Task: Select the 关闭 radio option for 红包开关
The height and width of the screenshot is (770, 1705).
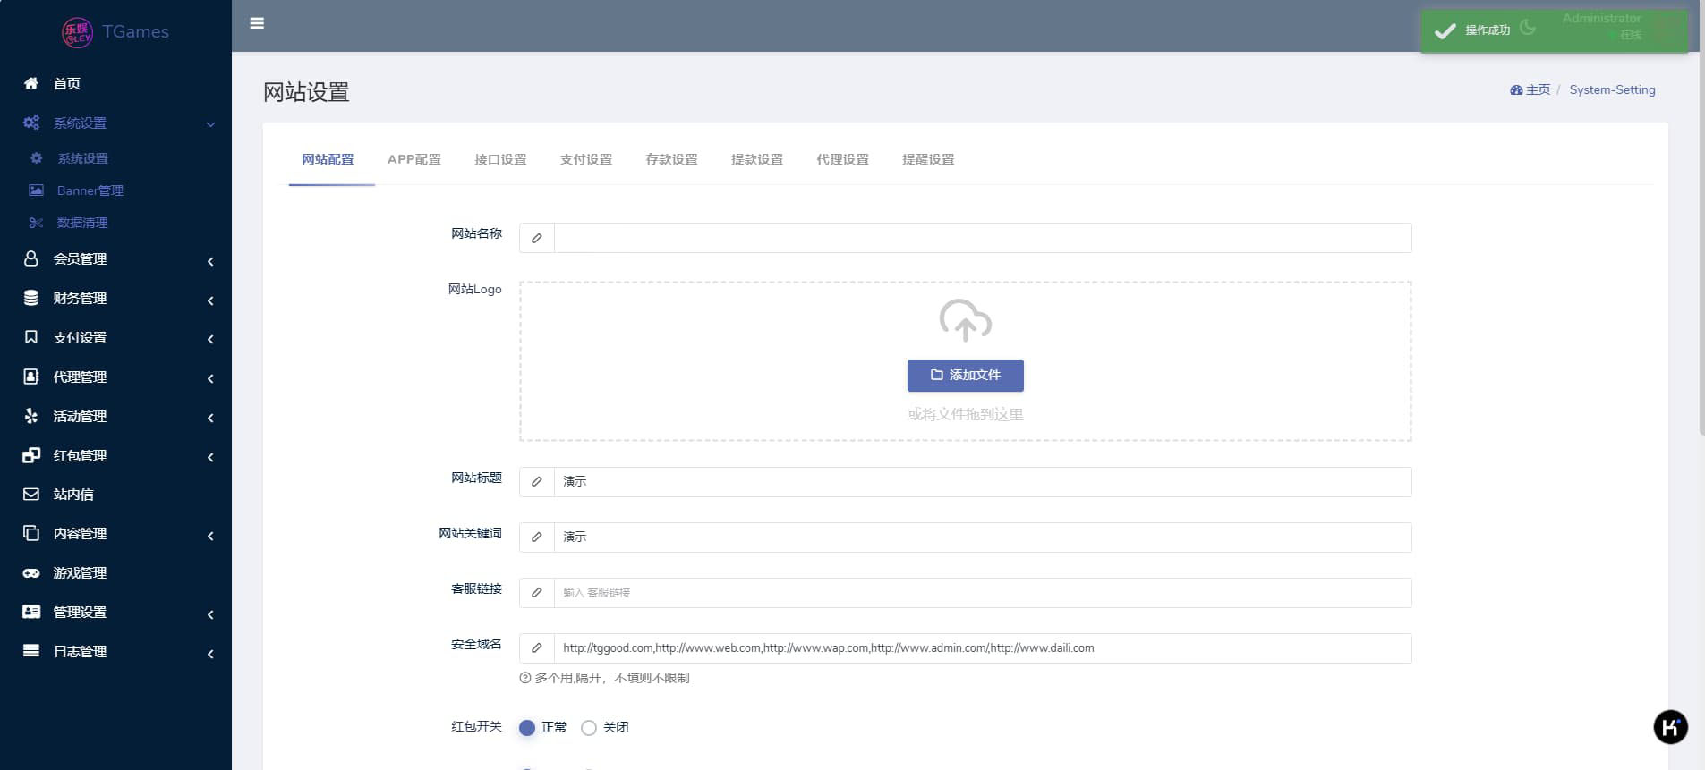Action: click(x=589, y=728)
